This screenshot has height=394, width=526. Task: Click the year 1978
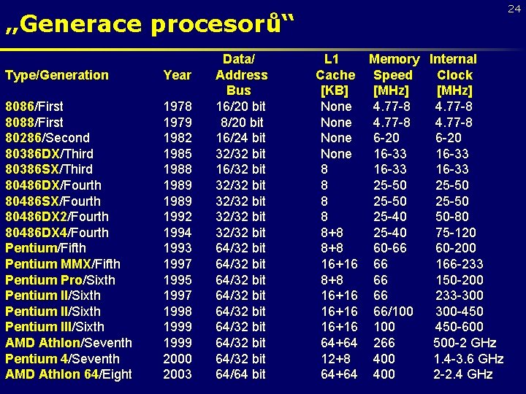click(178, 107)
